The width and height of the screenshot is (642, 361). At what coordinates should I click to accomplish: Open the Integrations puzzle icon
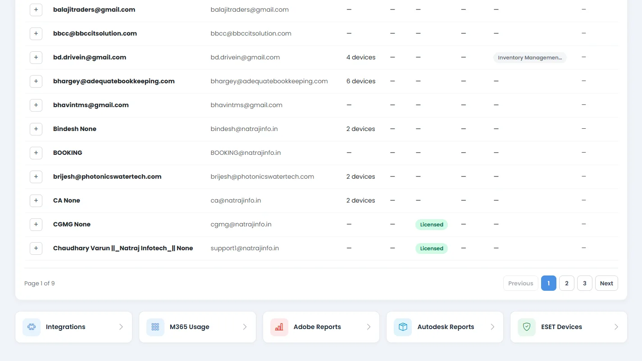click(x=32, y=327)
